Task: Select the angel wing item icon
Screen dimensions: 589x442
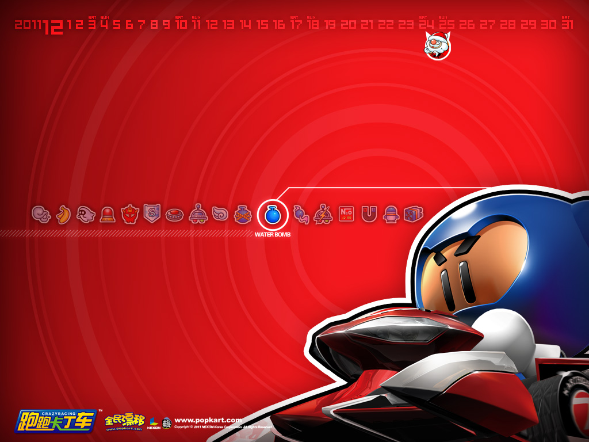Action: [x=220, y=214]
